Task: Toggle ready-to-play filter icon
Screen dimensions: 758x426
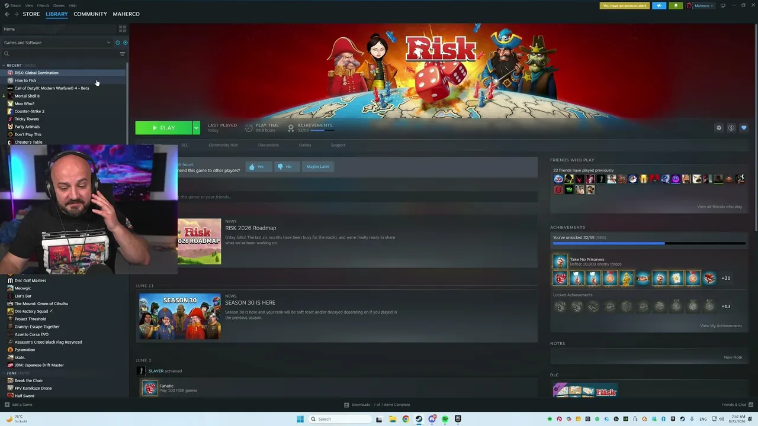Action: point(125,43)
